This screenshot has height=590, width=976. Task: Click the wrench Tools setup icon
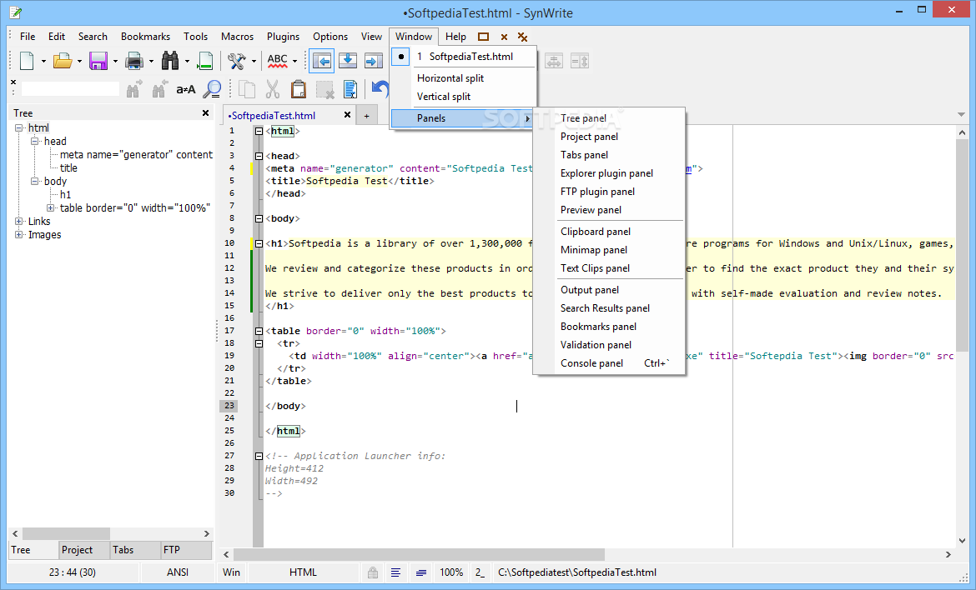click(x=236, y=61)
